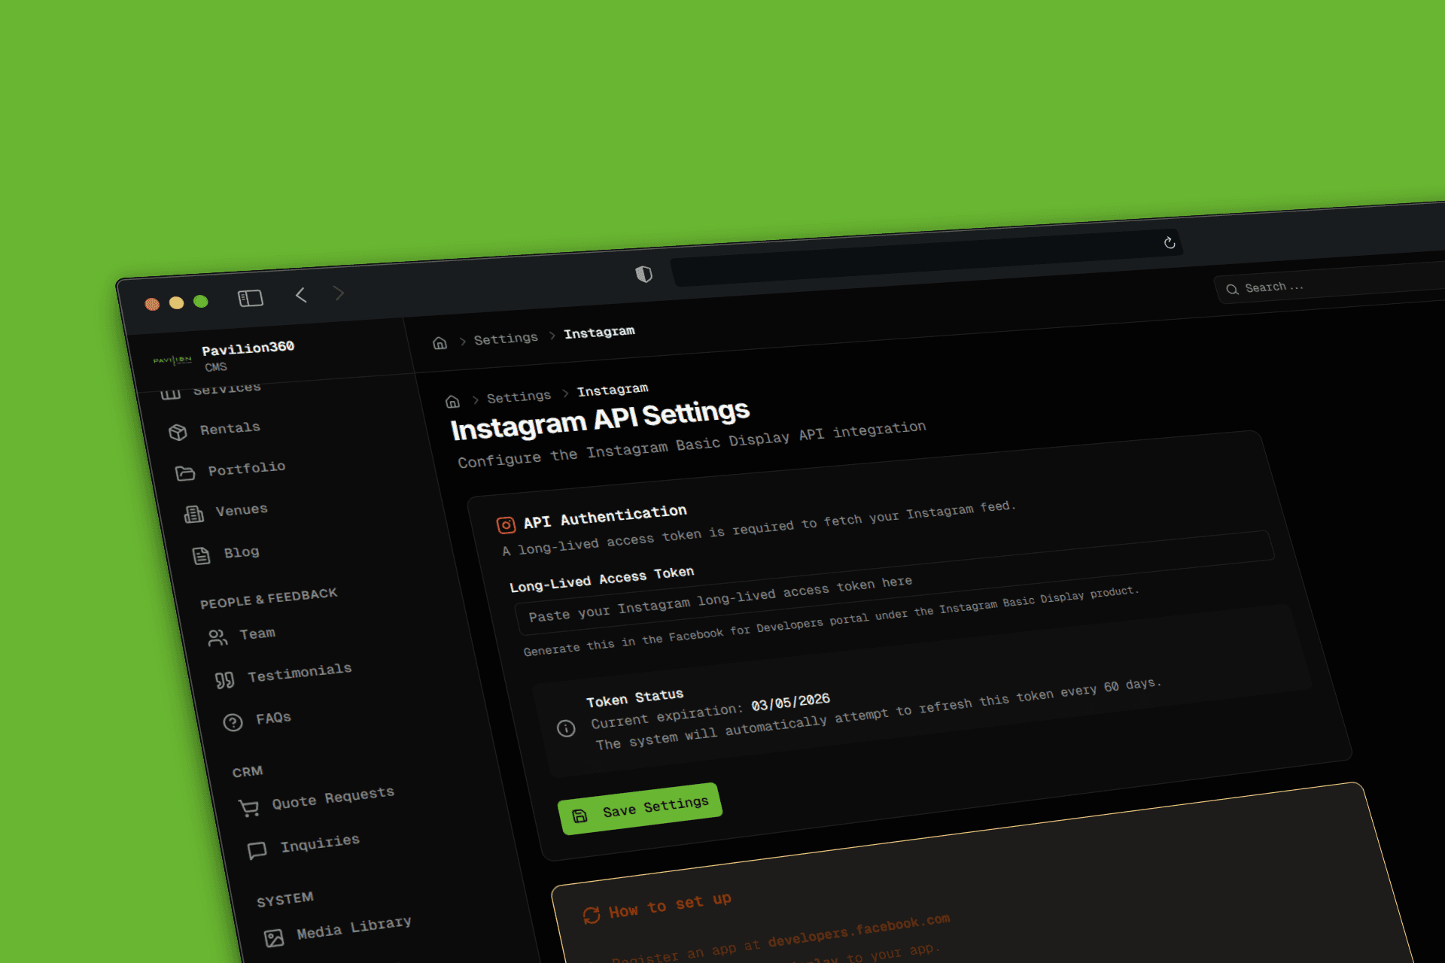This screenshot has height=963, width=1445.
Task: Click the CRM section label
Action: pos(248,772)
